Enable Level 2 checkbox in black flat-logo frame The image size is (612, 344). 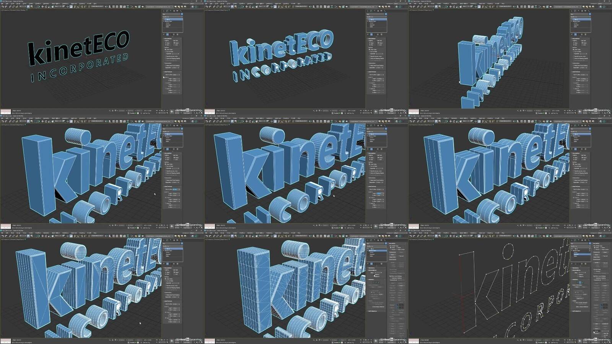166,83
